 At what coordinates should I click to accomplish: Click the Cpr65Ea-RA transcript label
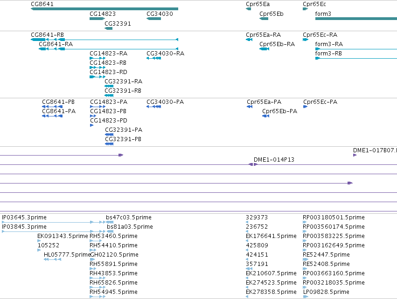(263, 35)
